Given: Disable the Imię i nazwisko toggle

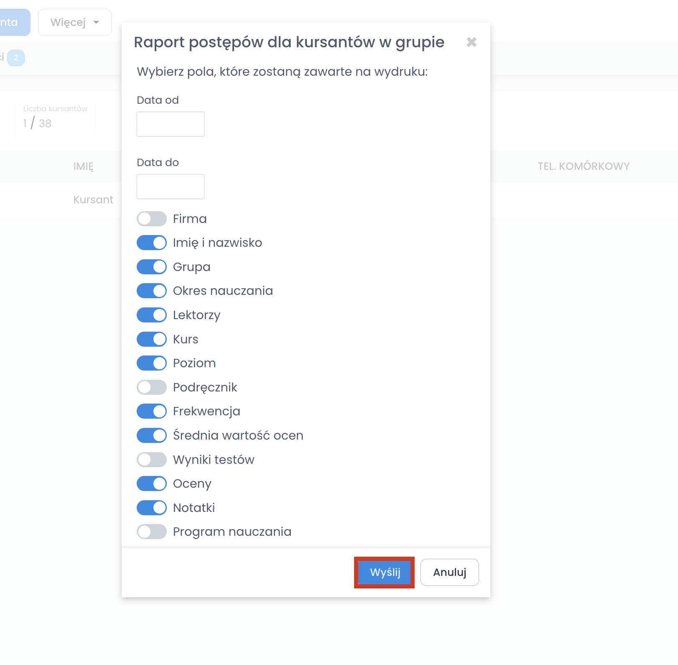Looking at the screenshot, I should point(152,243).
